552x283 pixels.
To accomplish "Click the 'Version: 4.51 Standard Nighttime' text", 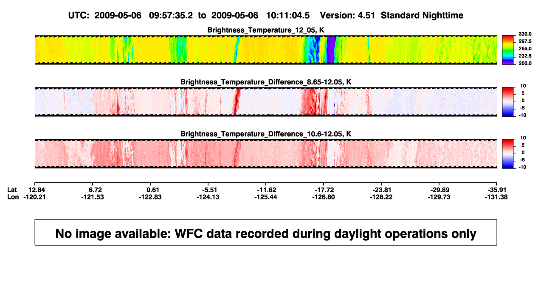I will 391,15.
